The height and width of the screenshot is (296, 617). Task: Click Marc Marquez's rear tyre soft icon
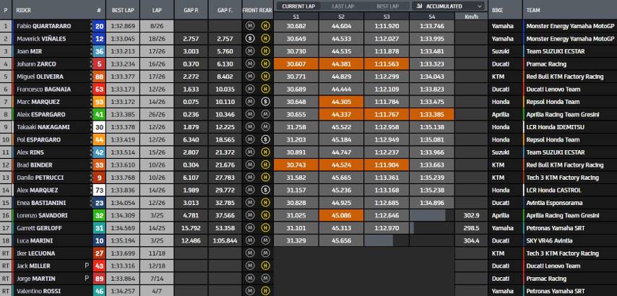click(265, 101)
